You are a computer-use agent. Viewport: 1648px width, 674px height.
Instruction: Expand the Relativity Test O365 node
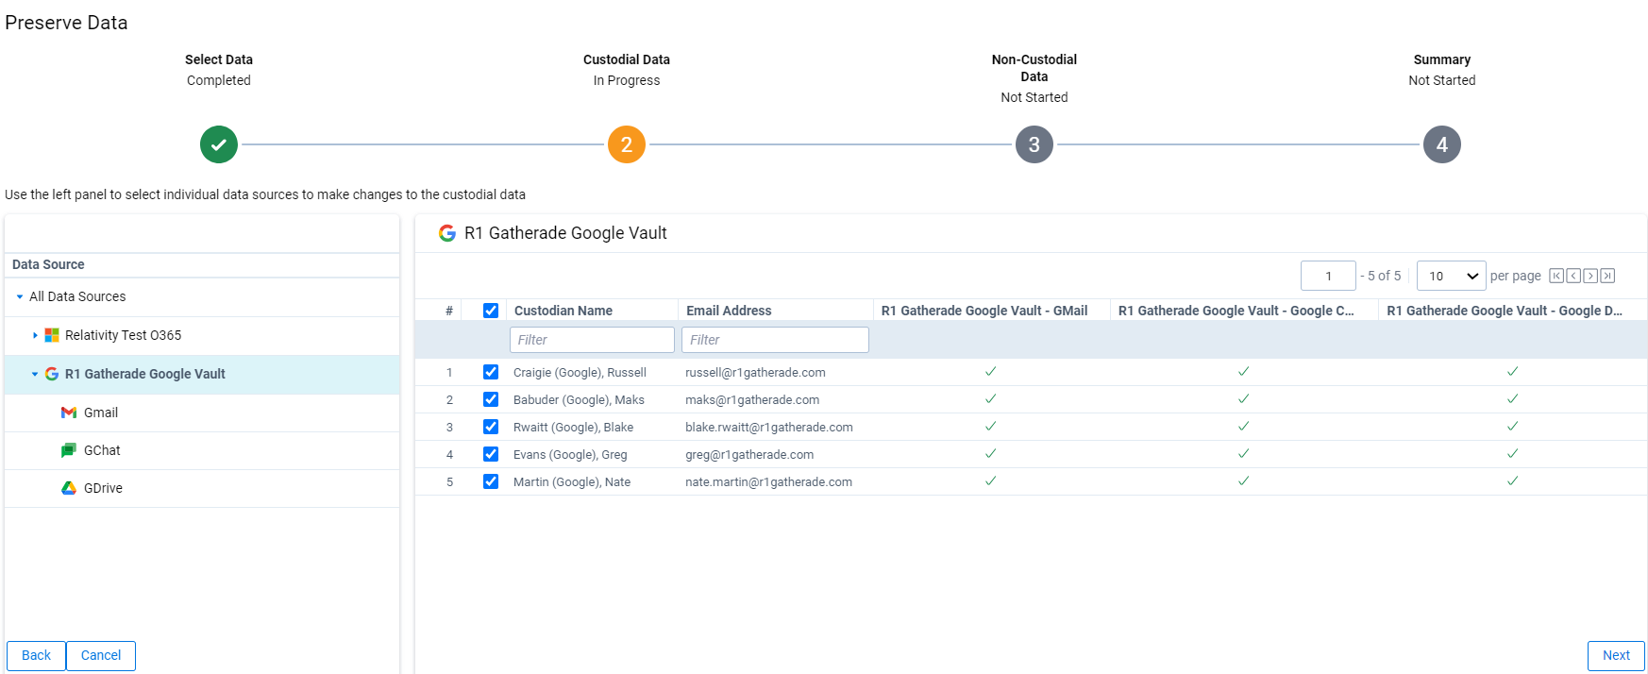(x=35, y=335)
